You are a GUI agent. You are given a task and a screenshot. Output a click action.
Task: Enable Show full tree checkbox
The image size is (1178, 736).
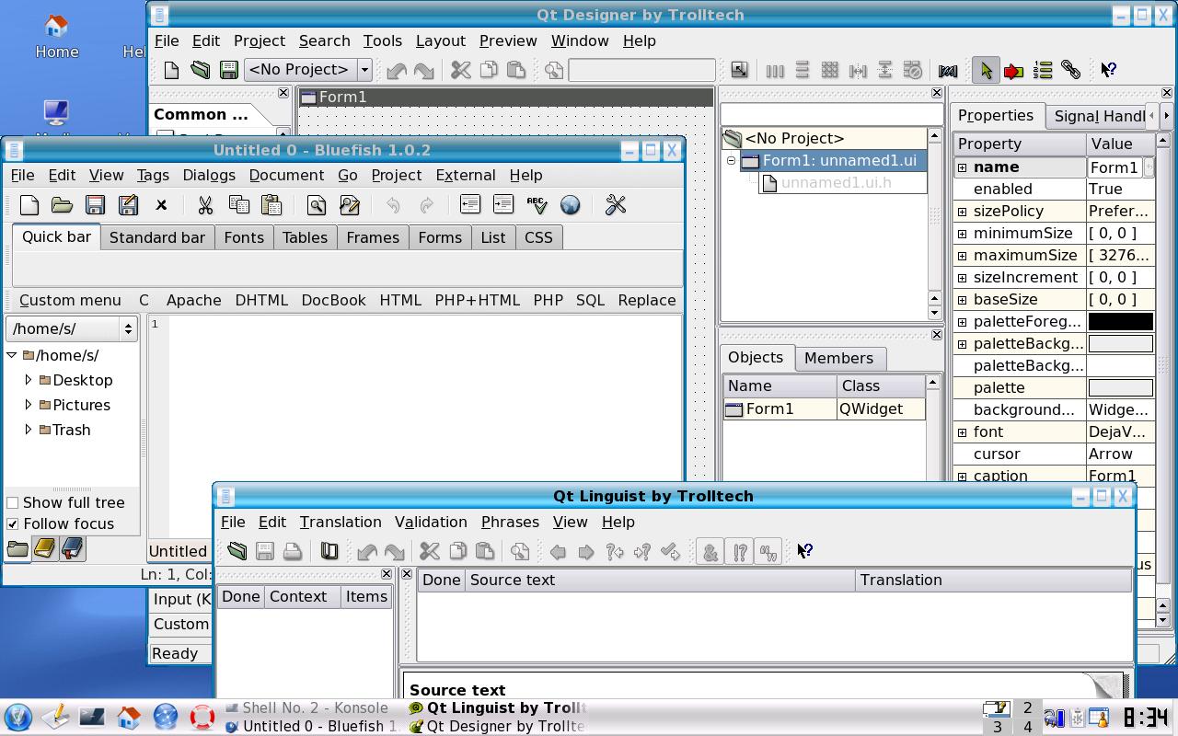13,502
